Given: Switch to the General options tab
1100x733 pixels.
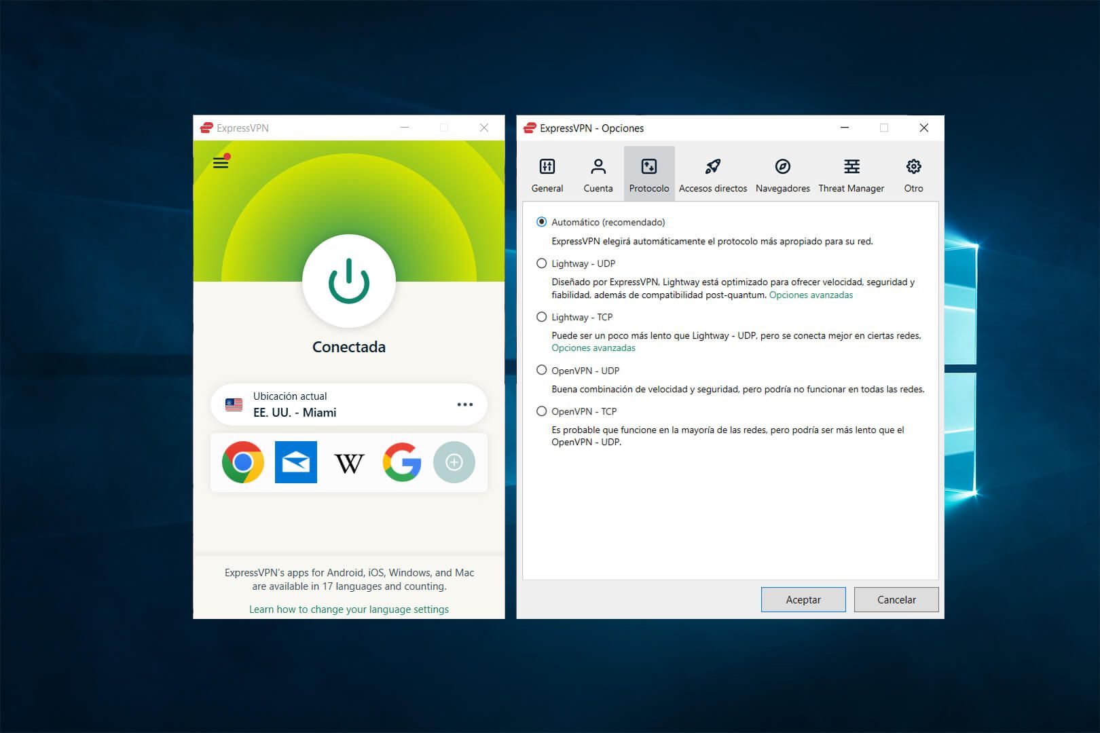Looking at the screenshot, I should point(547,174).
